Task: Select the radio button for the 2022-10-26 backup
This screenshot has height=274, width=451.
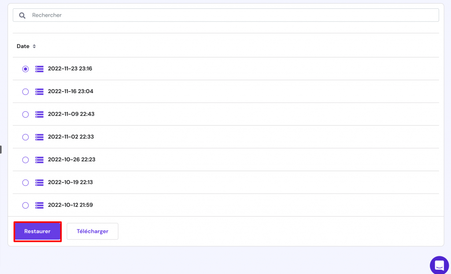Action: (x=26, y=160)
